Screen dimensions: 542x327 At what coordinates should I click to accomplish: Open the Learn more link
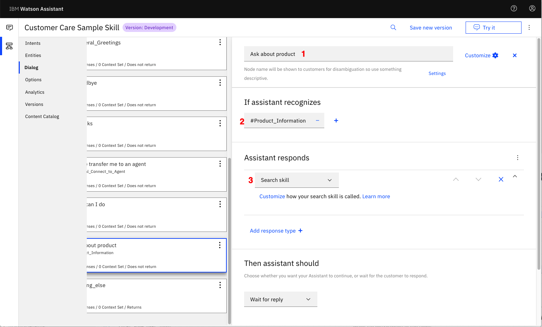pos(376,196)
